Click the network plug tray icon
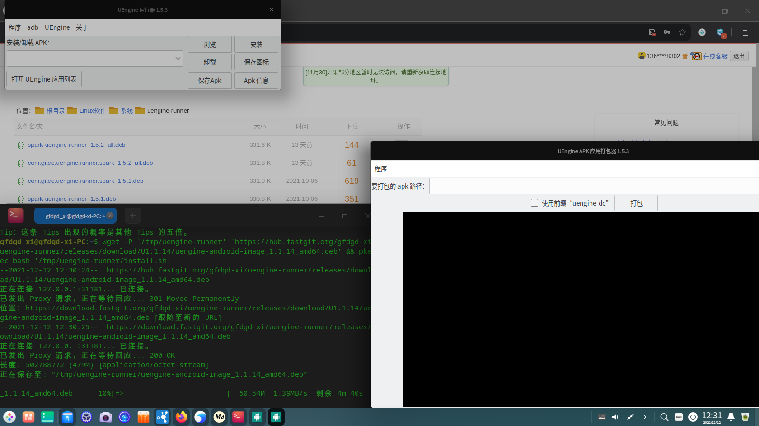This screenshot has height=426, width=759. click(x=630, y=417)
